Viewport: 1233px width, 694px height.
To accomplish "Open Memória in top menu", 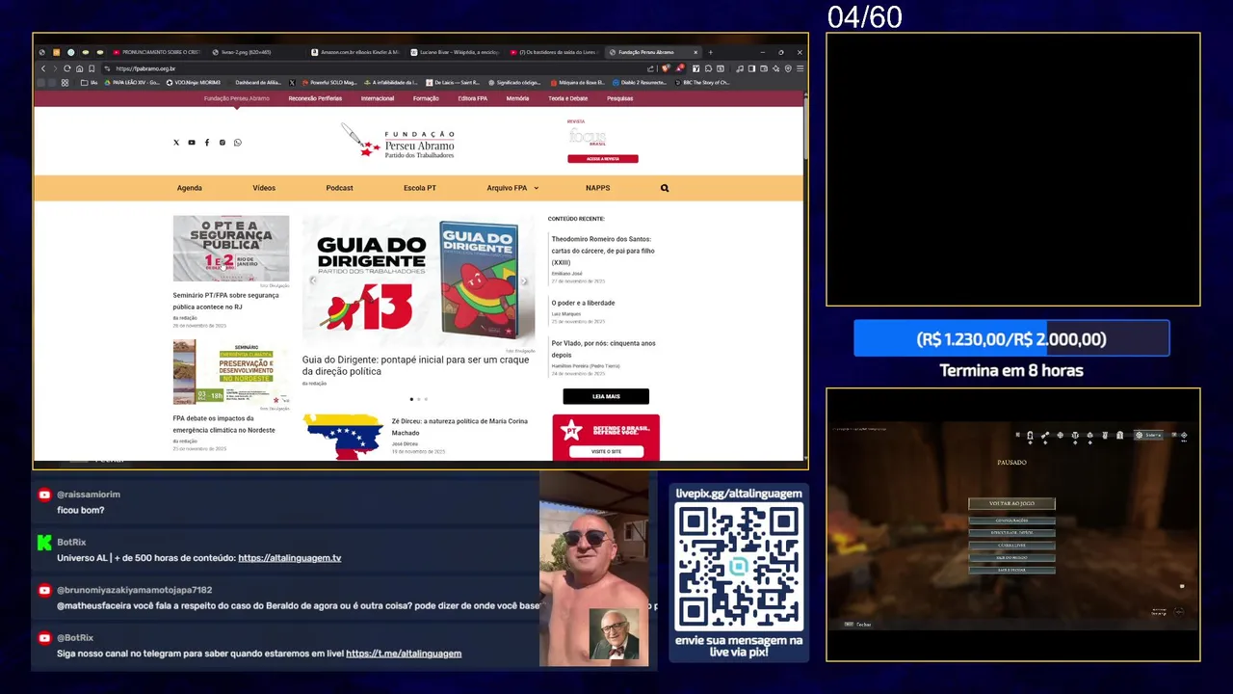I will 517,98.
